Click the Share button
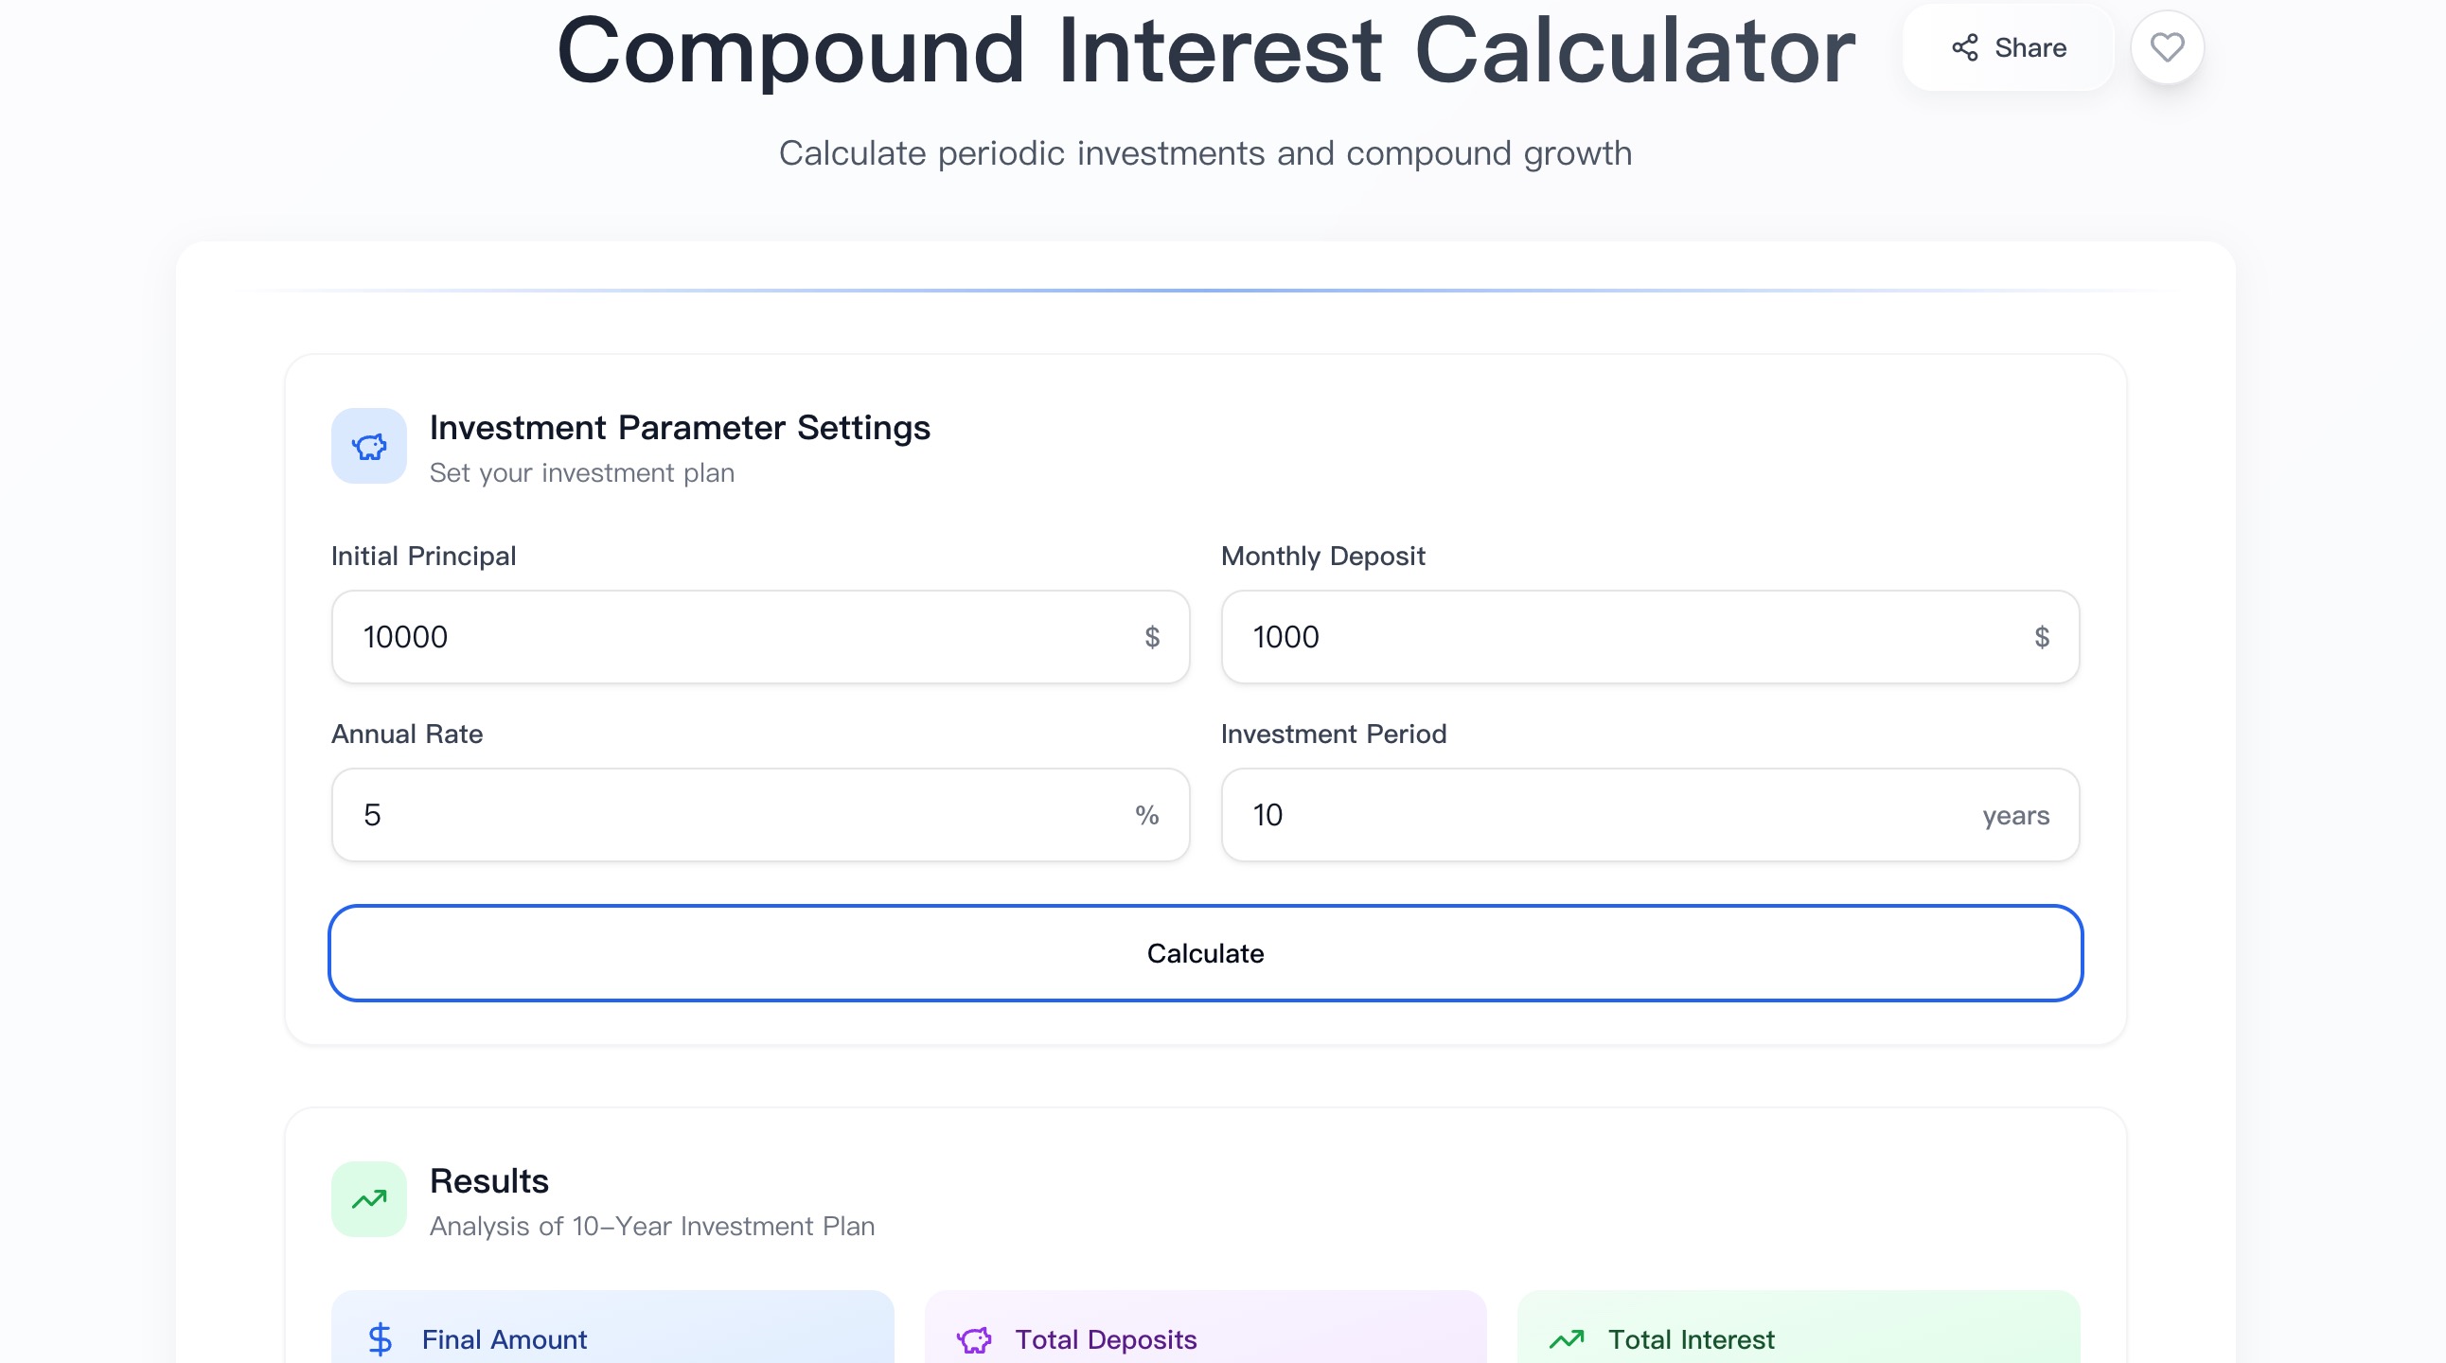The image size is (2446, 1363). coord(2008,47)
